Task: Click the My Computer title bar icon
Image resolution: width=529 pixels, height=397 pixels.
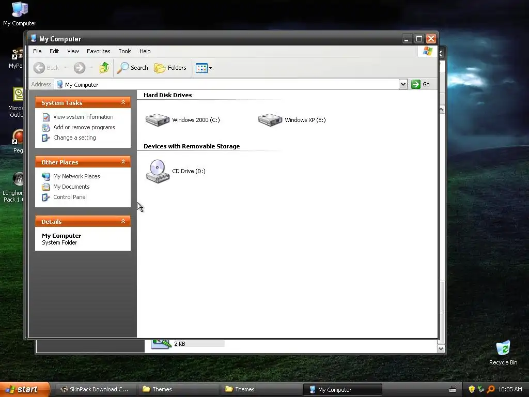Action: (x=34, y=38)
